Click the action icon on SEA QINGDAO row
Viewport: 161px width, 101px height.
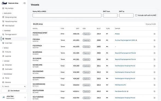pyautogui.click(x=154, y=72)
